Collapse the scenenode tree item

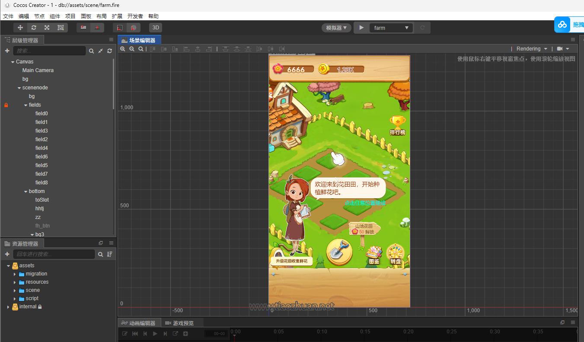[x=19, y=88]
